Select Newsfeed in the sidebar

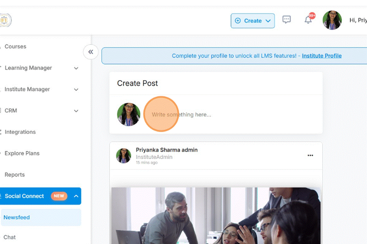pyautogui.click(x=17, y=217)
